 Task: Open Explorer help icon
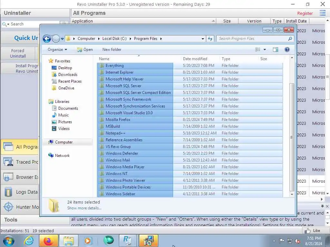pos(287,50)
